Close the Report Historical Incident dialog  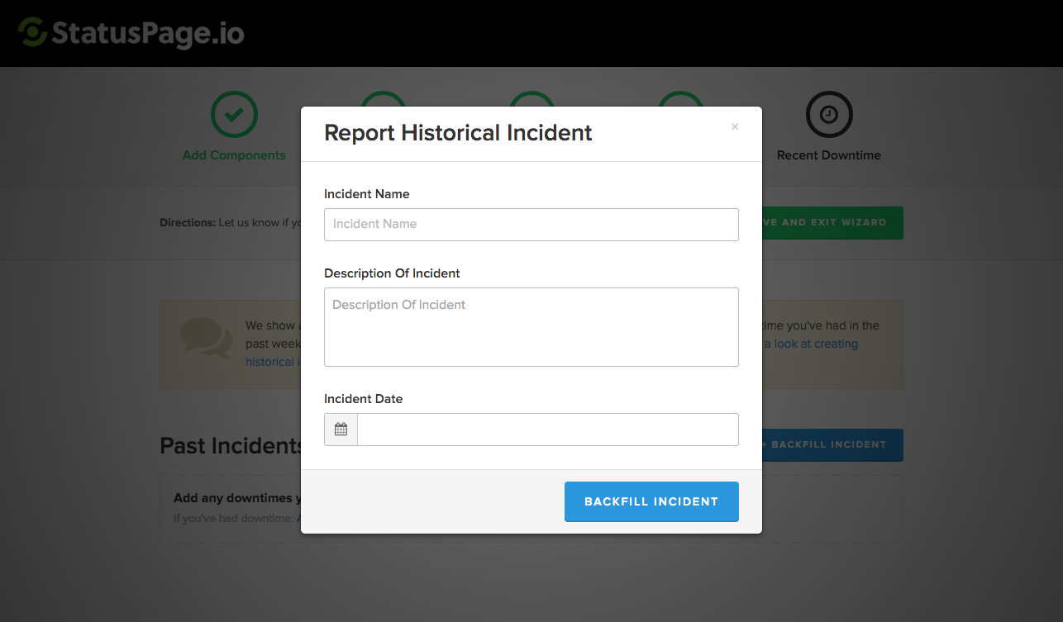point(734,127)
